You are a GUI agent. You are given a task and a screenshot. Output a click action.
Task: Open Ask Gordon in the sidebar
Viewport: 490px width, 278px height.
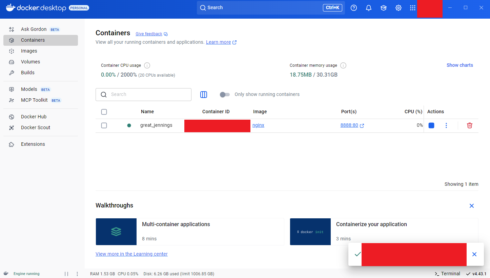click(x=41, y=29)
